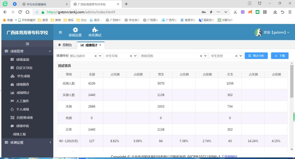Open the 学生年级 dropdown arrow

[135, 56]
